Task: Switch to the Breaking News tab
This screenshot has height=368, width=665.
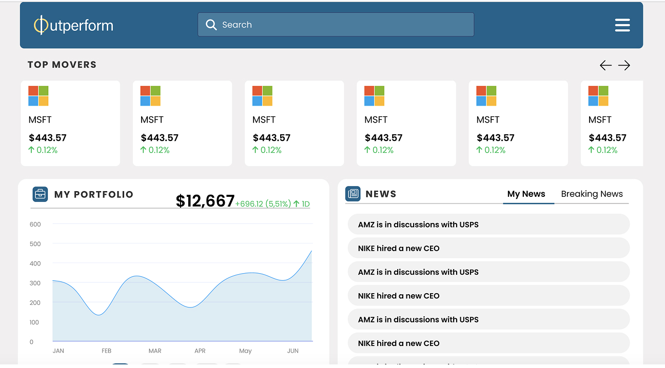Action: coord(592,194)
